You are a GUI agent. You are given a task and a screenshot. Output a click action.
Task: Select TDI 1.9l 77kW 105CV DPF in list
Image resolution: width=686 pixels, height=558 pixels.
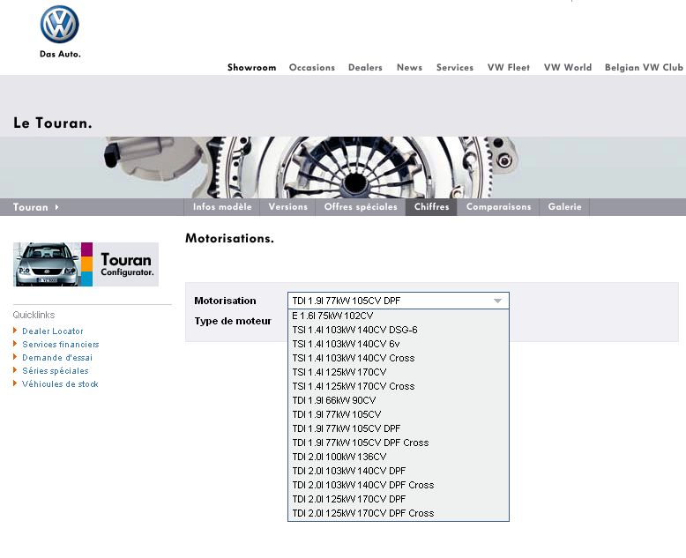pyautogui.click(x=399, y=428)
